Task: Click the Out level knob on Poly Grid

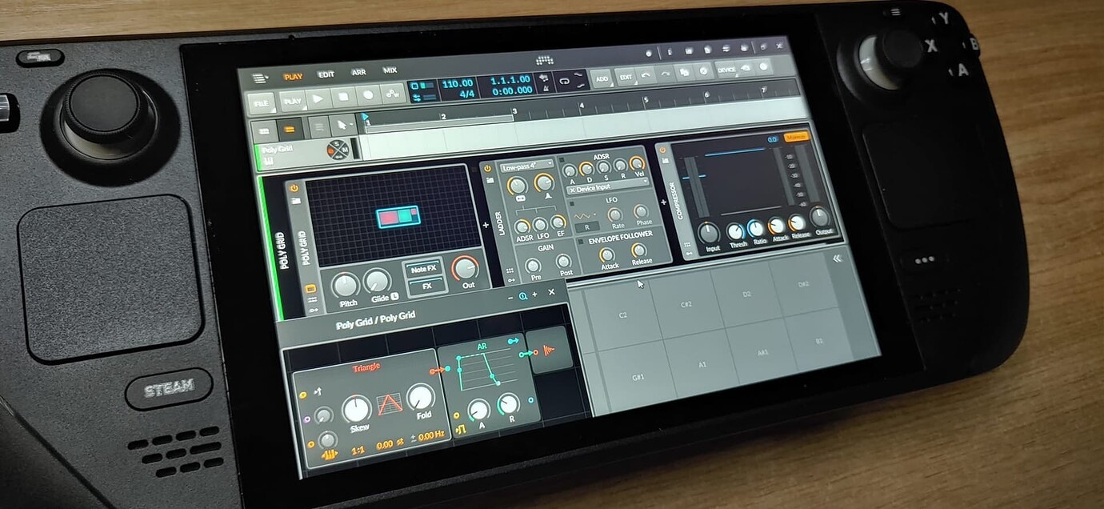Action: (464, 268)
